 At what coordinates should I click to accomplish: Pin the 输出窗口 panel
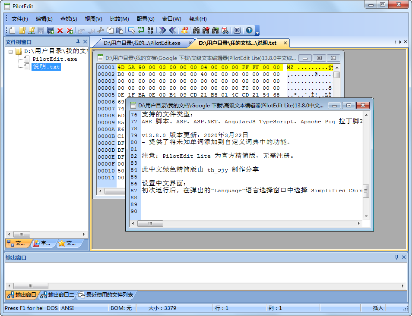click(396, 257)
